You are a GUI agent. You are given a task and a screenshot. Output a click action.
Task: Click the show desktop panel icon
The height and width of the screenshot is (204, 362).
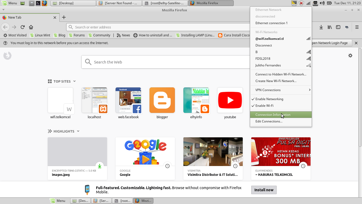(23, 3)
